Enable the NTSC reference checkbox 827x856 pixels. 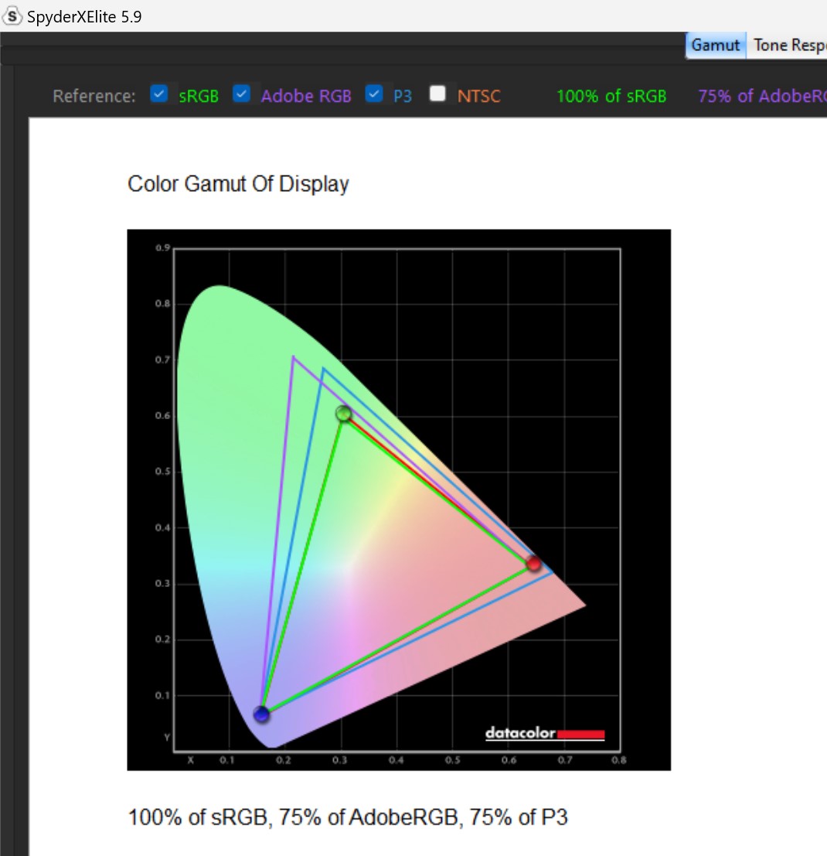coord(438,94)
